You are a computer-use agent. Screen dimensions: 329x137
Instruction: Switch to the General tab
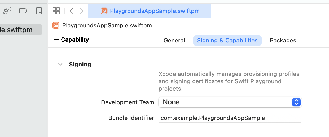[174, 41]
